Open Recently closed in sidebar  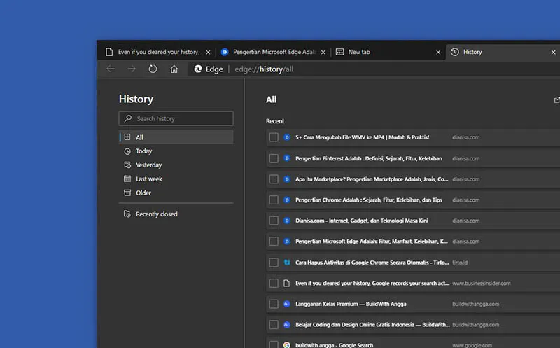(156, 214)
